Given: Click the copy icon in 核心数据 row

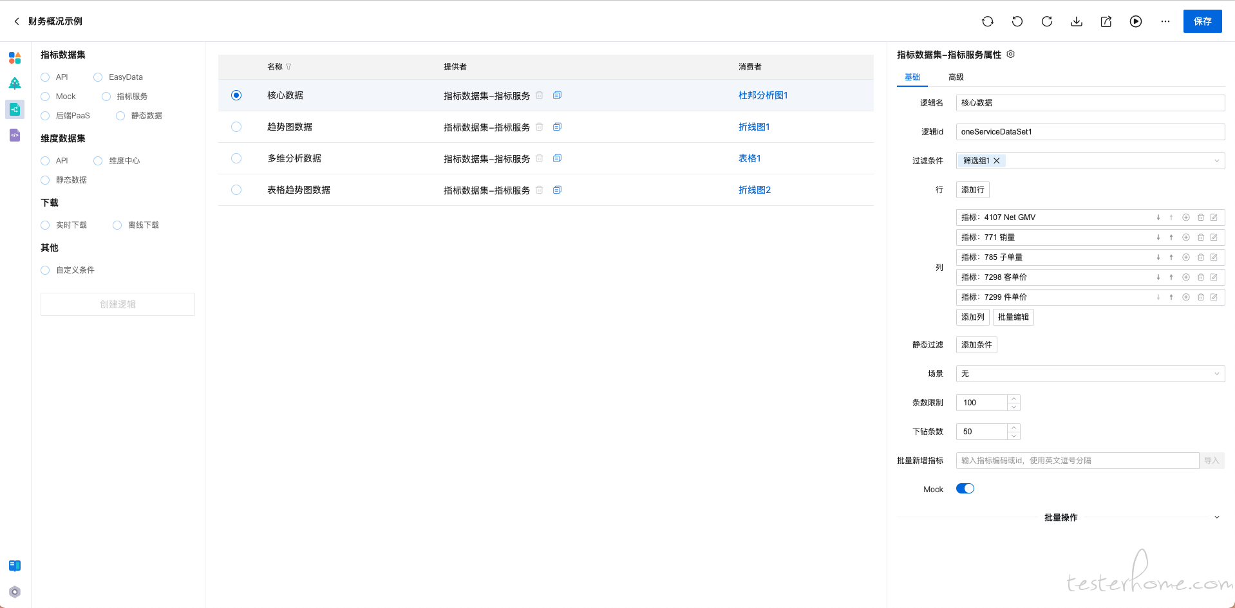Looking at the screenshot, I should coord(558,95).
